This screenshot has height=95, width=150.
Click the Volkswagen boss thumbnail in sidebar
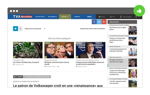pyautogui.click(x=133, y=73)
